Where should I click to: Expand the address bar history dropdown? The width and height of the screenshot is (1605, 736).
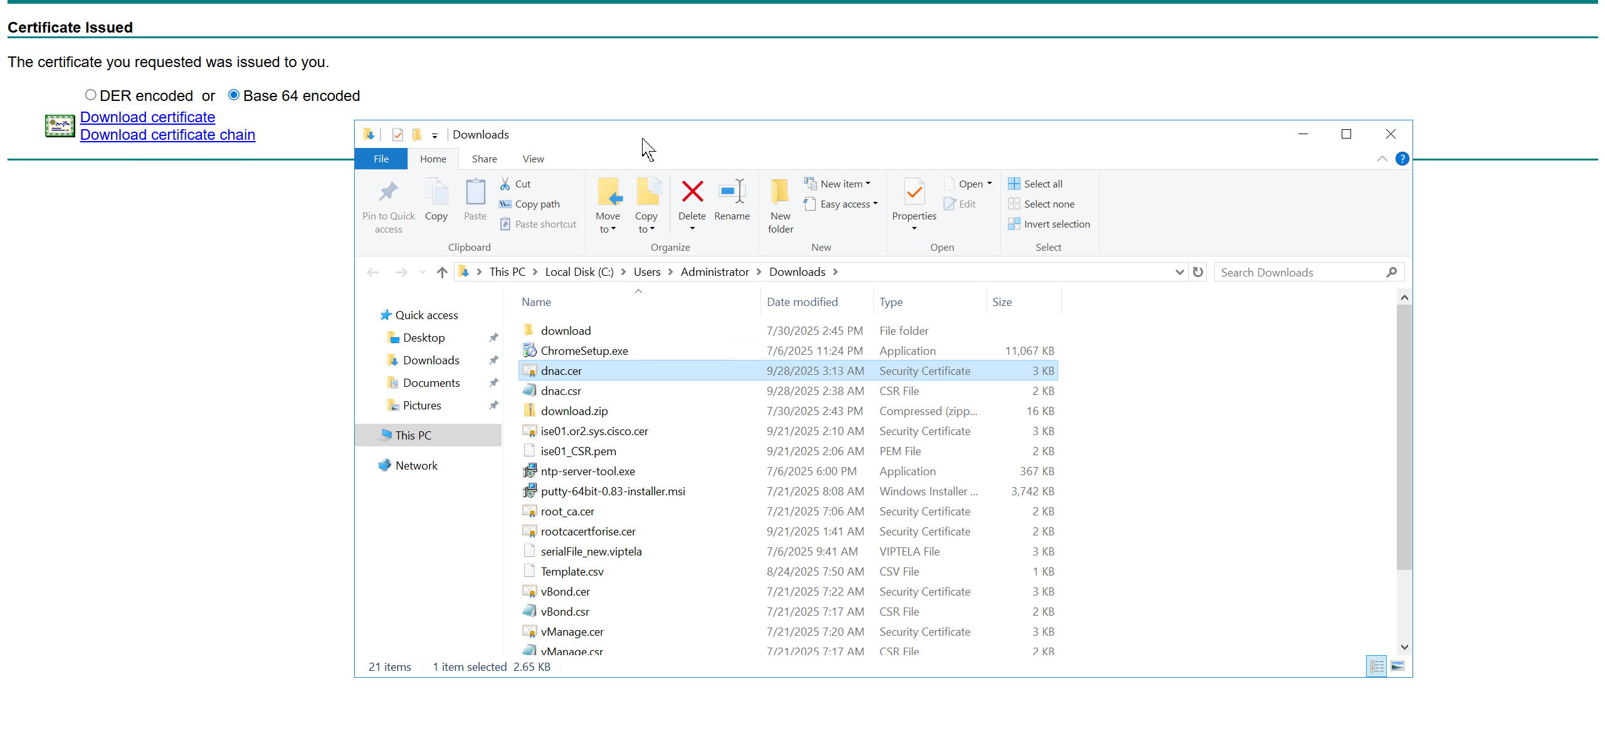(1179, 272)
